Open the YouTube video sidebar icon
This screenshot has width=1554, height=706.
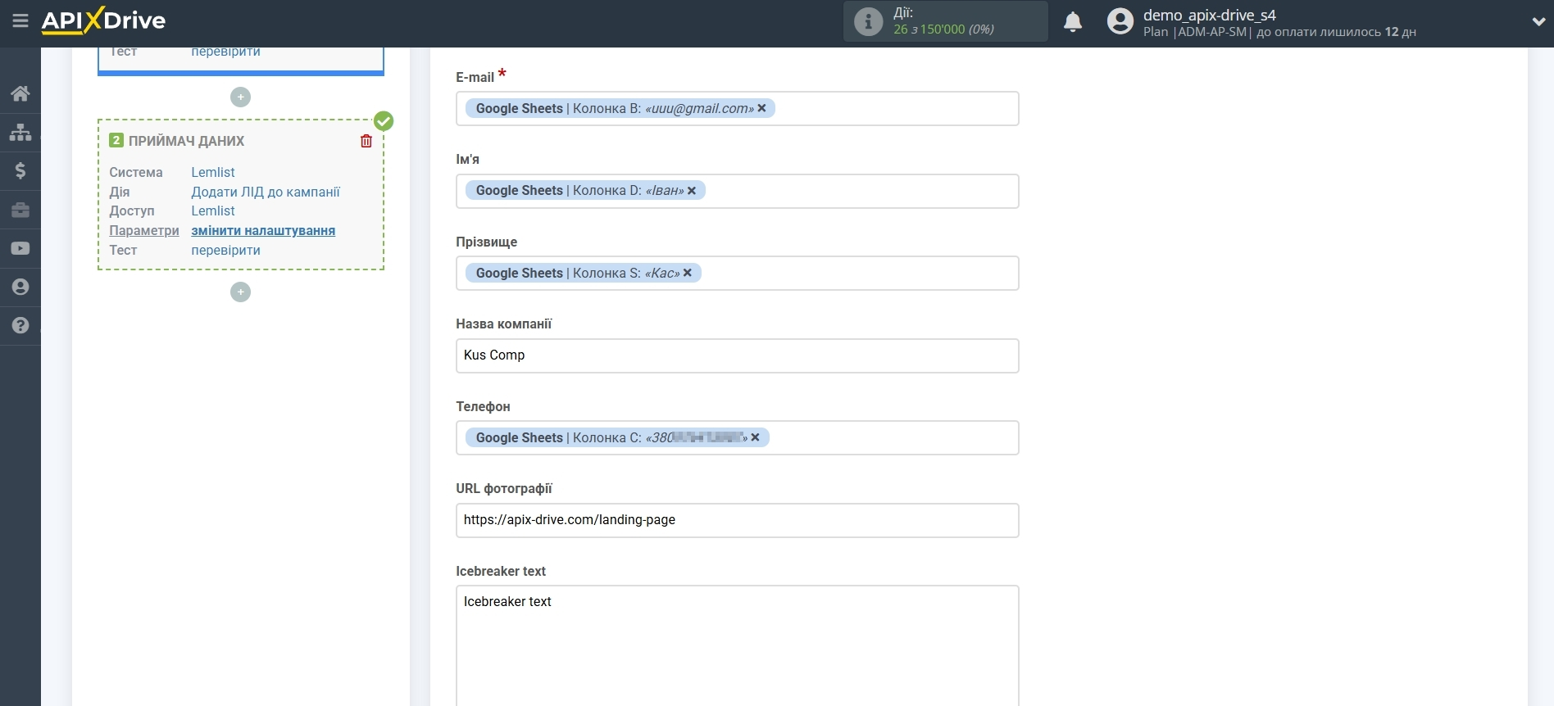pyautogui.click(x=20, y=248)
